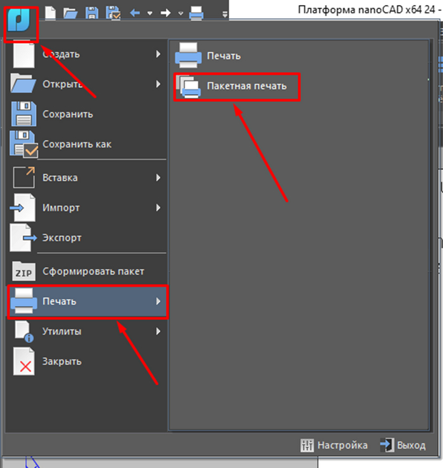Click the Redo right arrow icon

[165, 13]
